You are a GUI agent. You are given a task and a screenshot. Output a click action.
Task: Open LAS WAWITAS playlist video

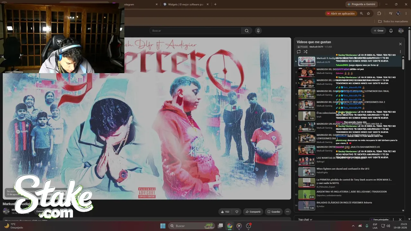tap(307, 160)
